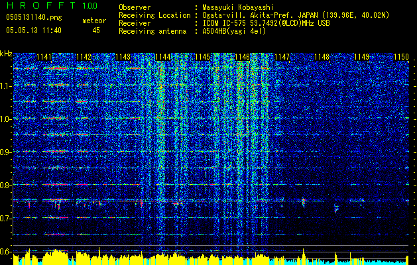Click the 1.1 kHz axis label
This screenshot has width=417, height=265.
click(5, 86)
